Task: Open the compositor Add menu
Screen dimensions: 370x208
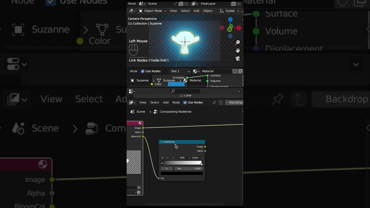Action: [166, 103]
